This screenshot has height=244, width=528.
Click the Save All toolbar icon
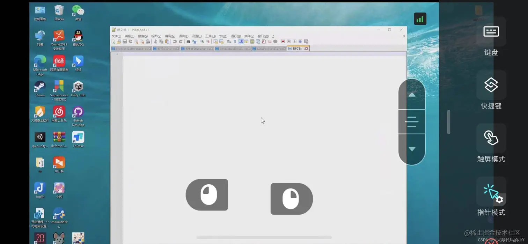point(131,42)
